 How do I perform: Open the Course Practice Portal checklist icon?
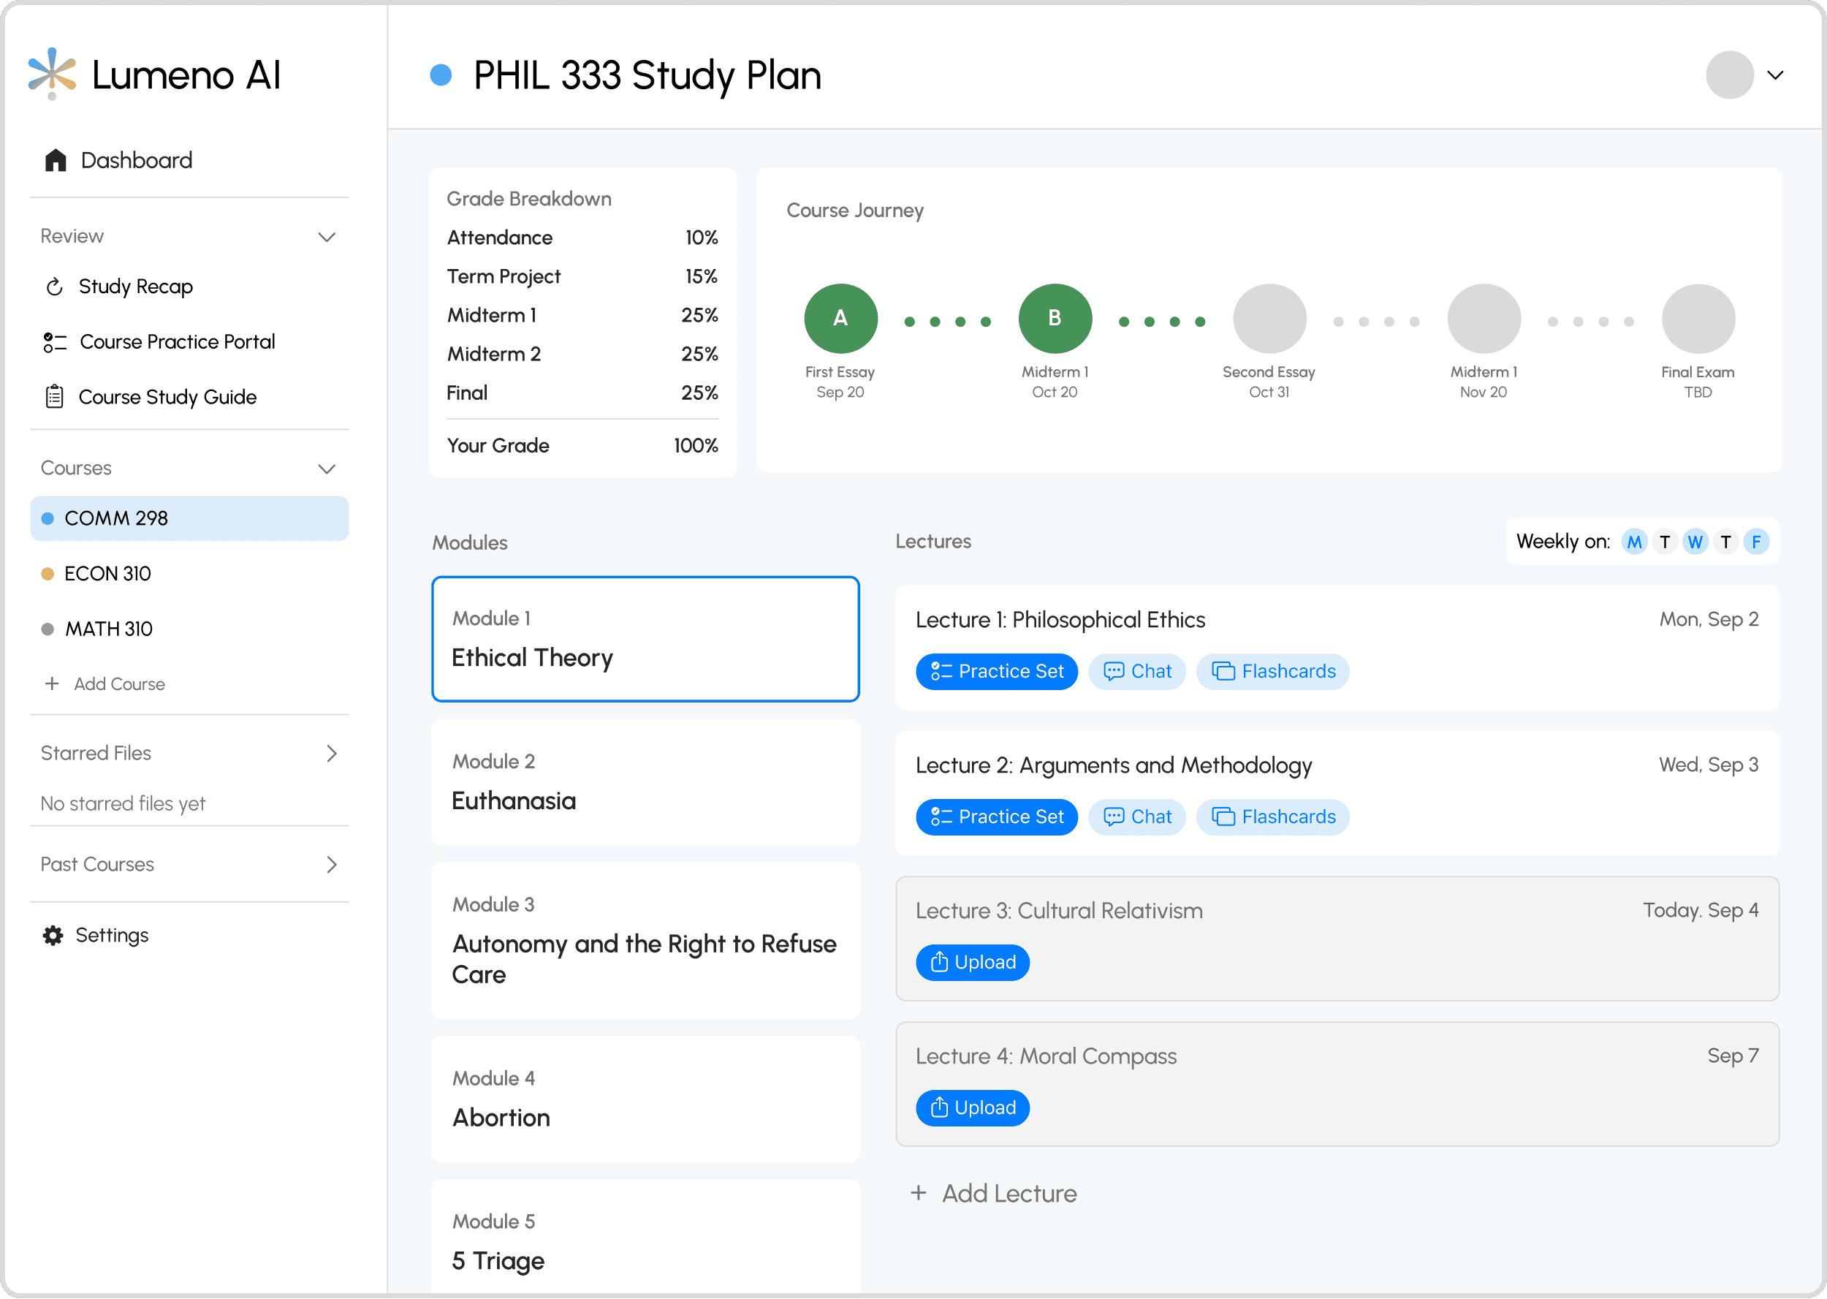click(x=54, y=342)
